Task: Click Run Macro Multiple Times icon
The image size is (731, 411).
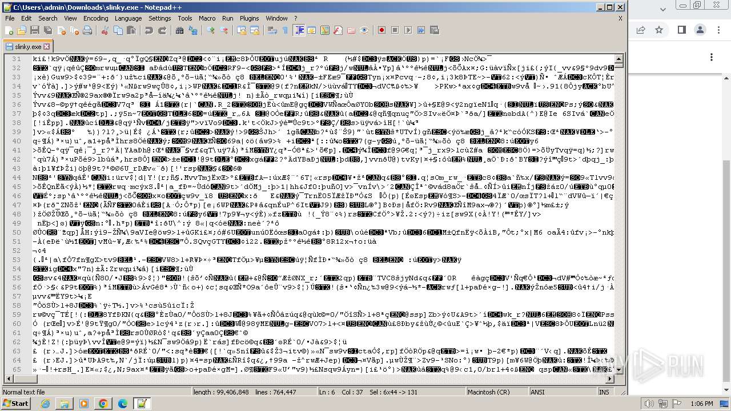Action: (x=420, y=30)
